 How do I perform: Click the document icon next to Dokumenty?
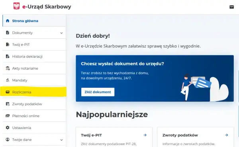pyautogui.click(x=8, y=33)
